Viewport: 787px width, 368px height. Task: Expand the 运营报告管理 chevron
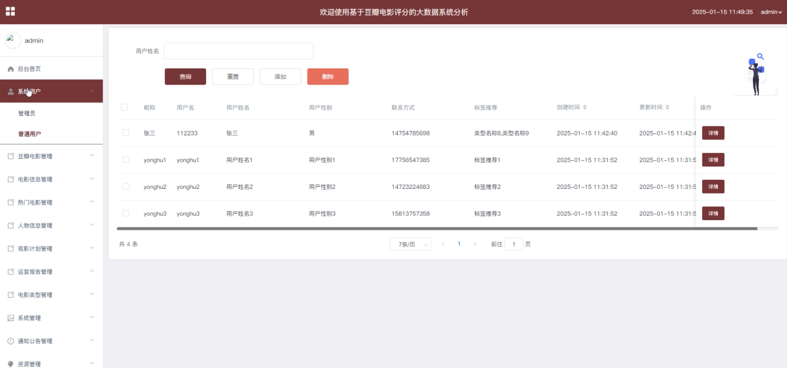91,272
